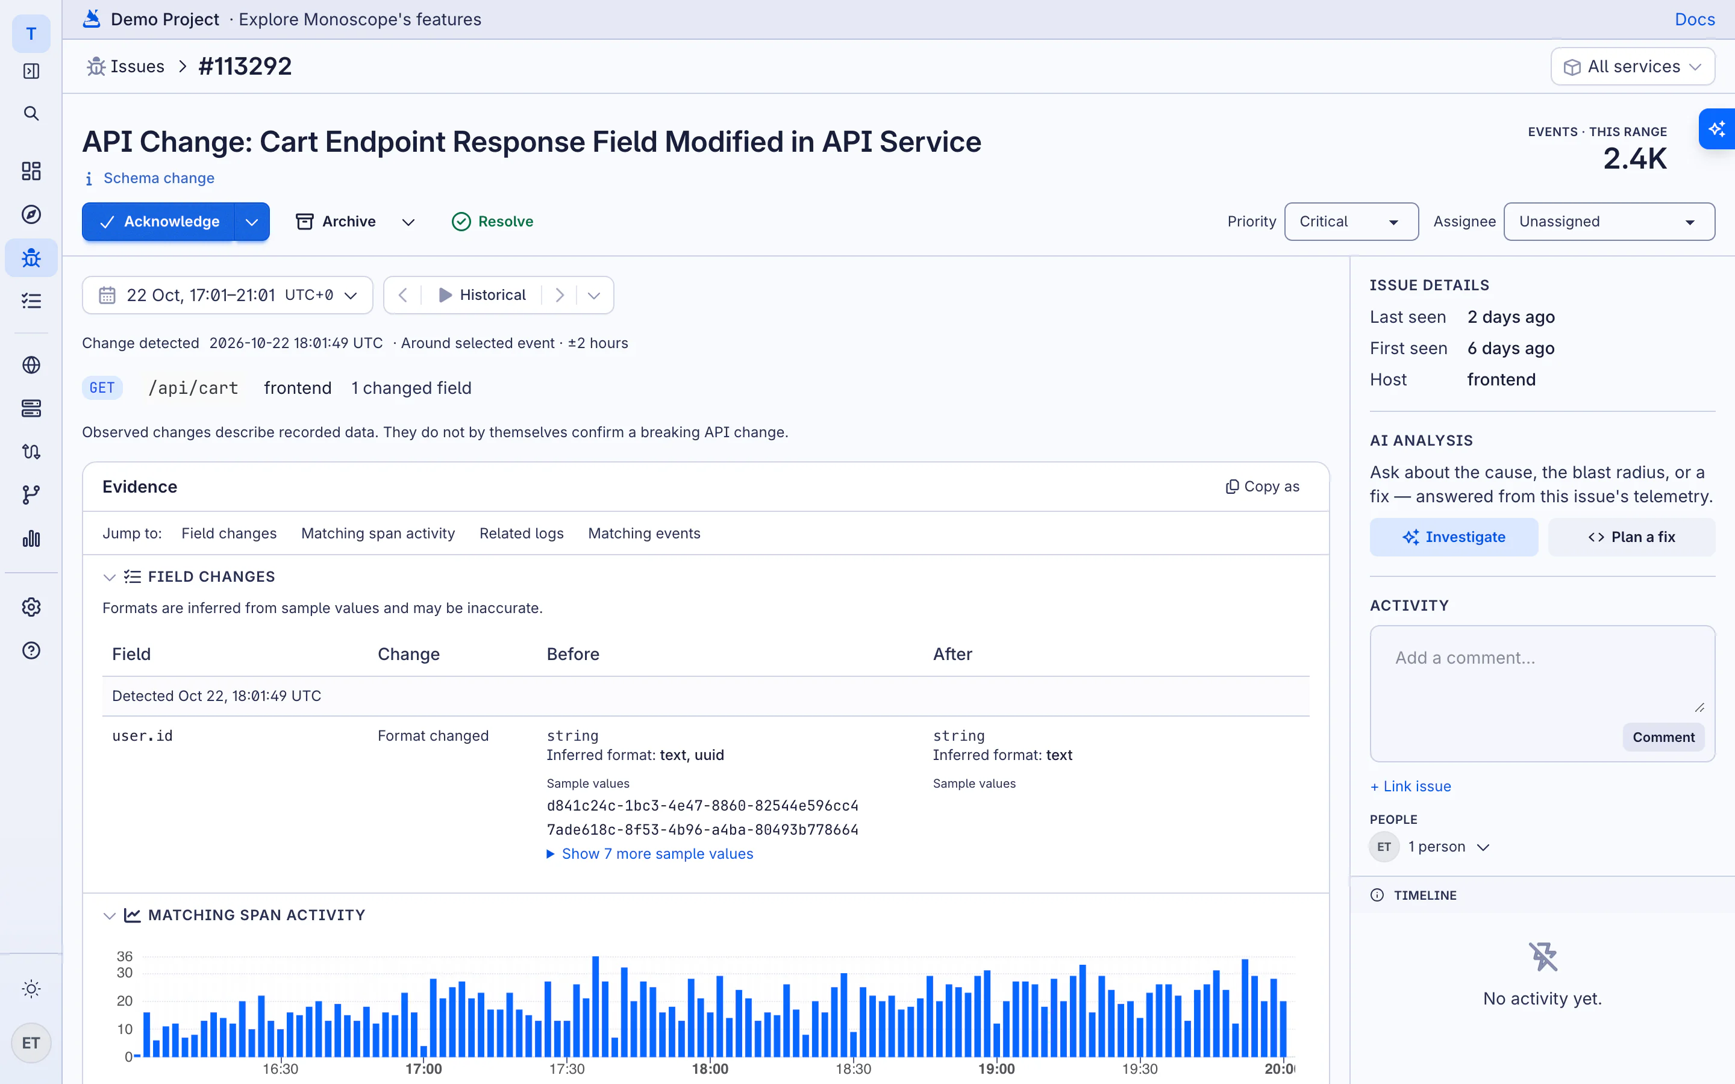The height and width of the screenshot is (1084, 1735).
Task: Resolve this issue
Action: pyautogui.click(x=493, y=222)
